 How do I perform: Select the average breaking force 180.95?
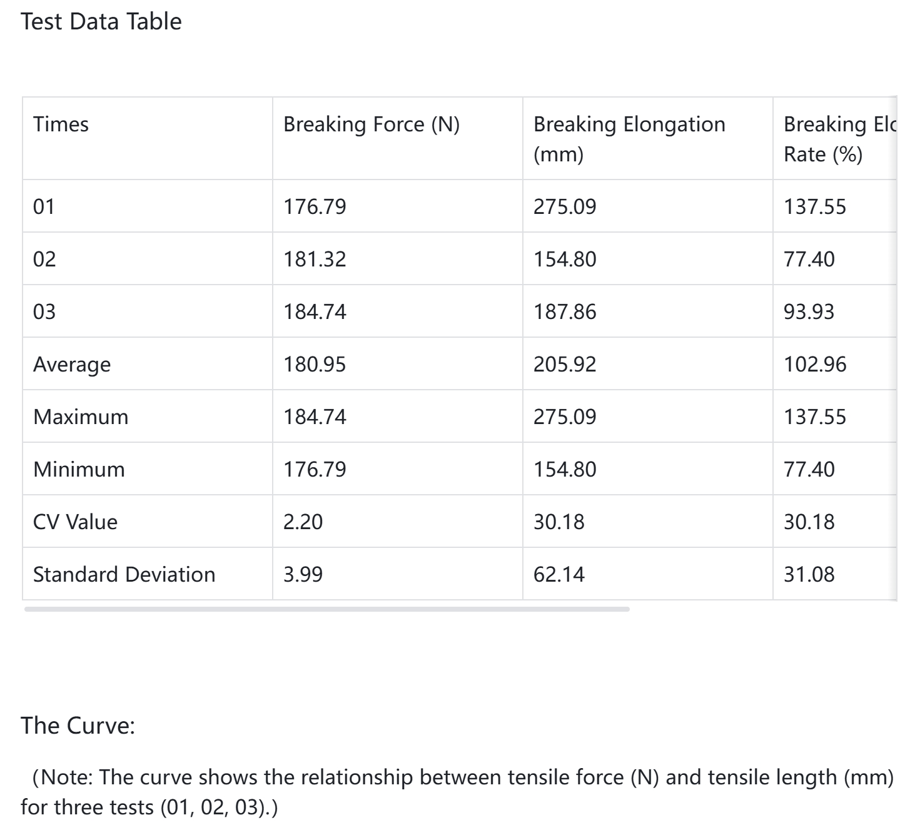[315, 364]
